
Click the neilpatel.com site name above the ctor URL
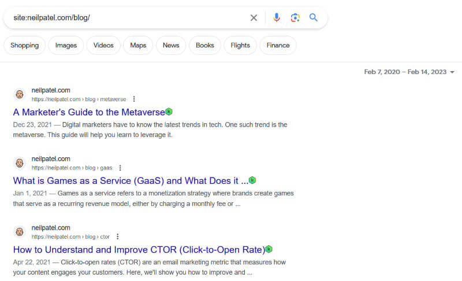(x=51, y=228)
